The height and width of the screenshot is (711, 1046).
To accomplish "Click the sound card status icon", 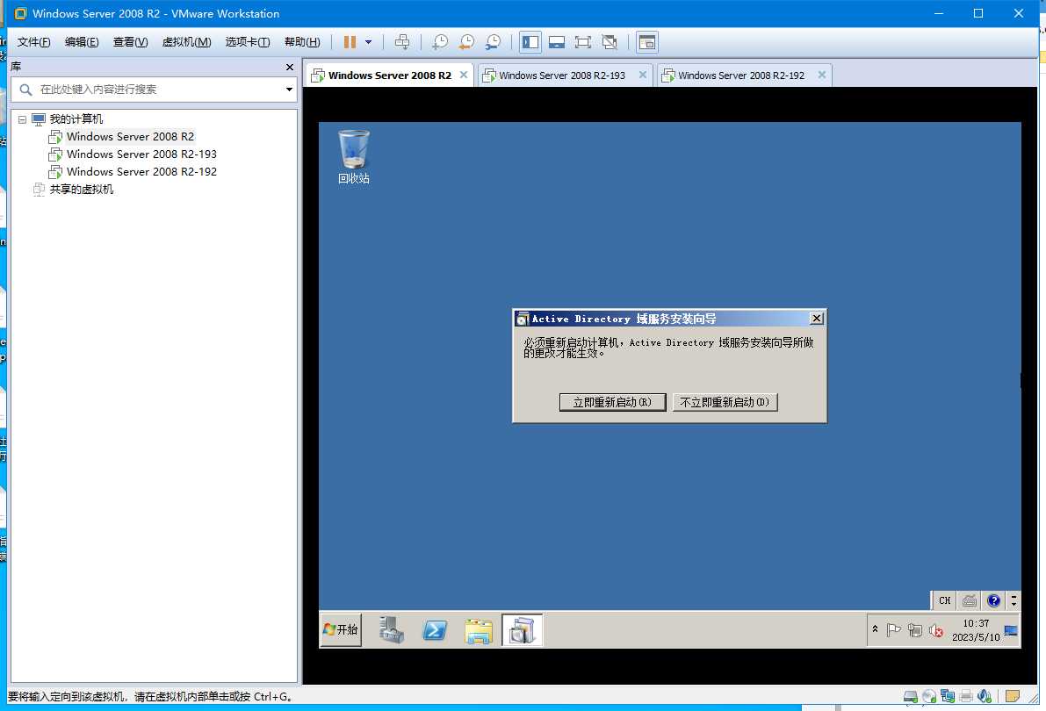I will pos(985,696).
